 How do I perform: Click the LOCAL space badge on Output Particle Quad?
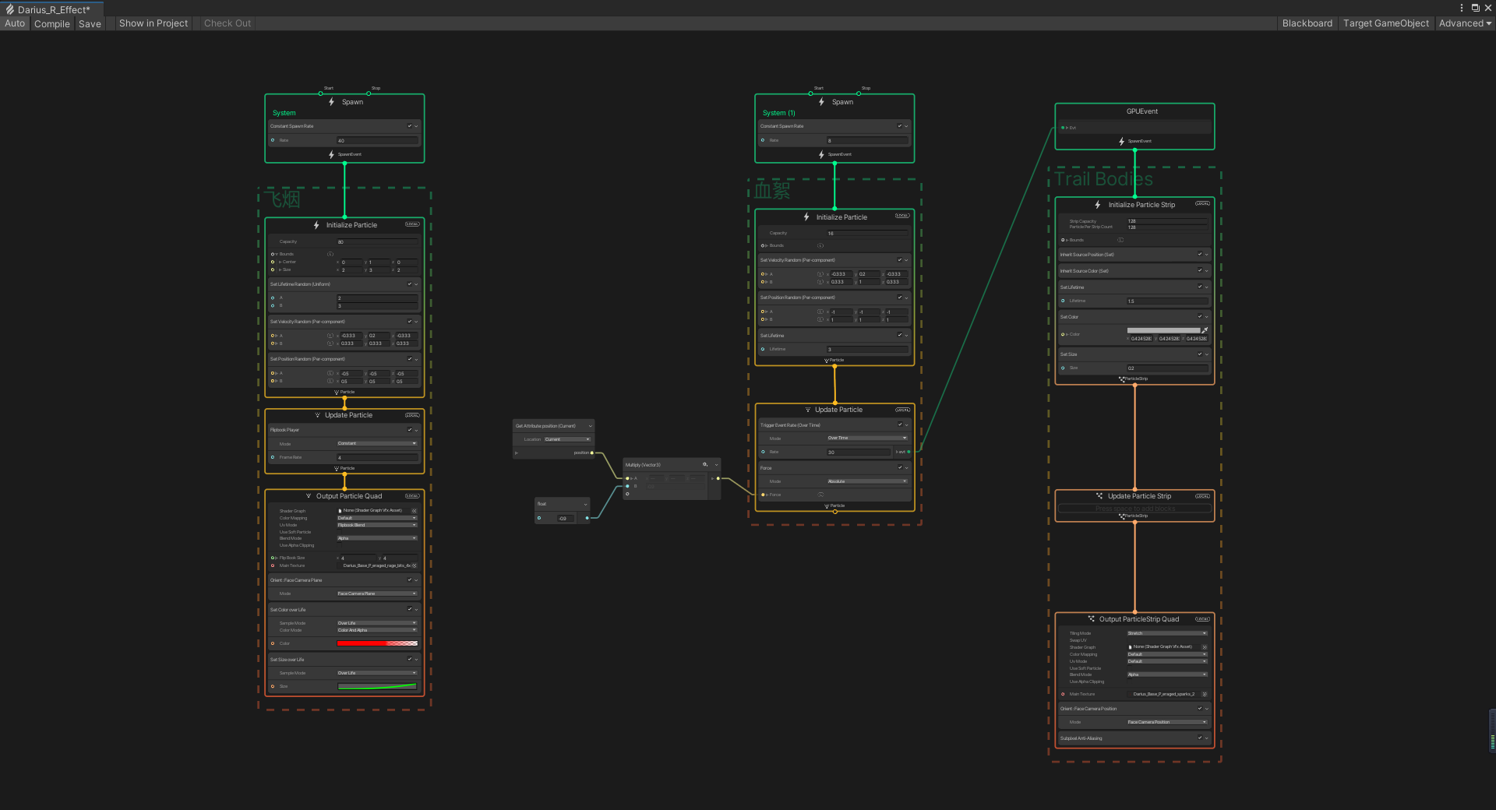tap(412, 496)
